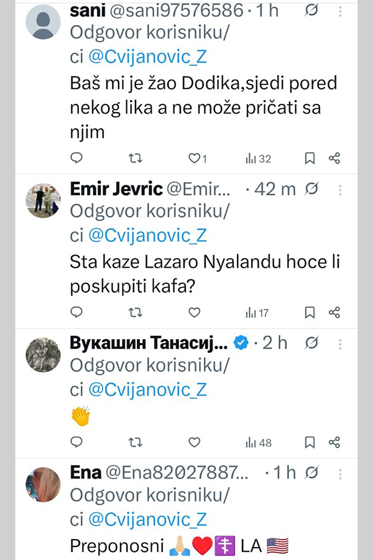
Task: Open sani's default profile avatar
Action: [43, 21]
